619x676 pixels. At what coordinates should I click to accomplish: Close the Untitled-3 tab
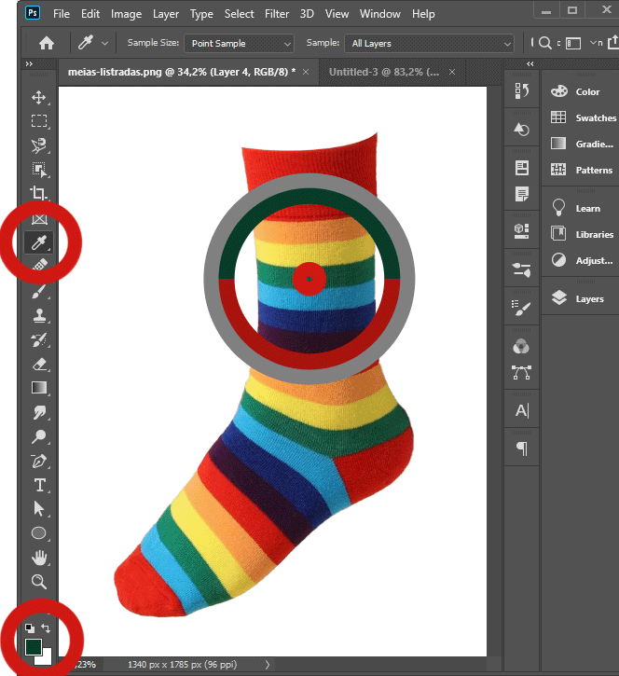click(452, 72)
